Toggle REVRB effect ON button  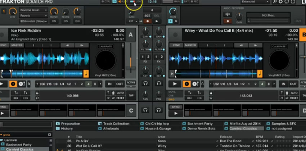[66, 21]
